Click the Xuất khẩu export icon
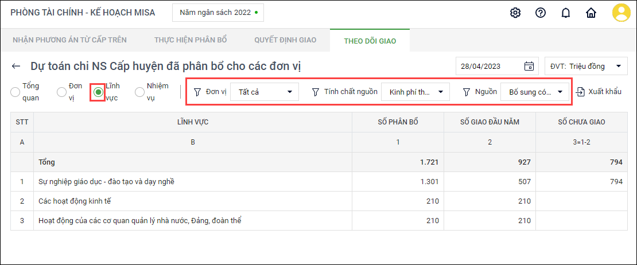Screen dimensions: 637x265 581,92
